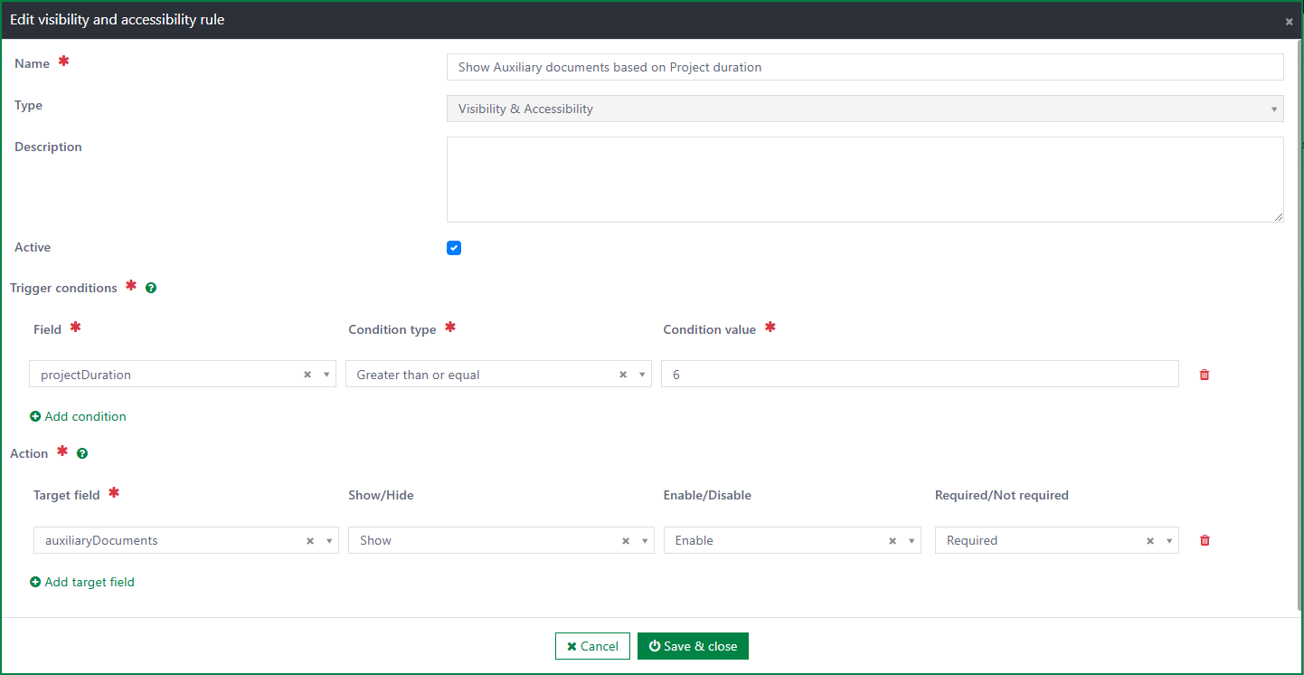Viewport: 1304px width, 675px height.
Task: Click the Save & close button
Action: pos(693,646)
